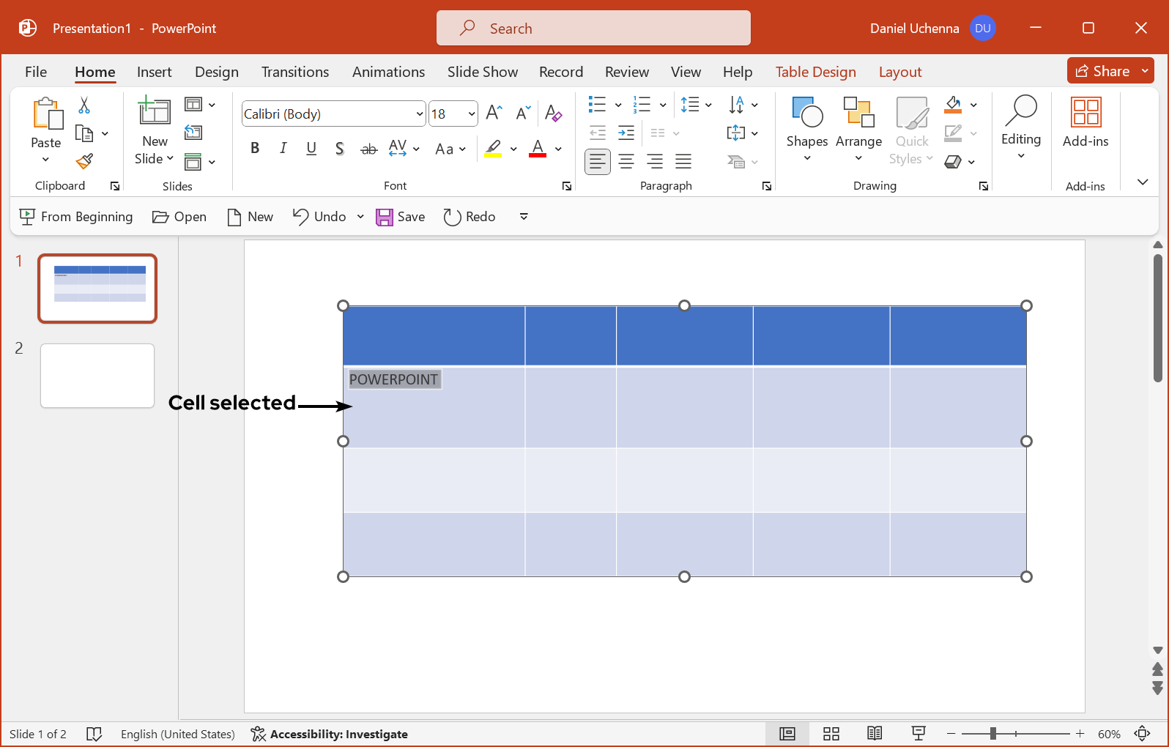Viewport: 1169px width, 747px height.
Task: Click the Cut scissors icon
Action: pyautogui.click(x=84, y=105)
